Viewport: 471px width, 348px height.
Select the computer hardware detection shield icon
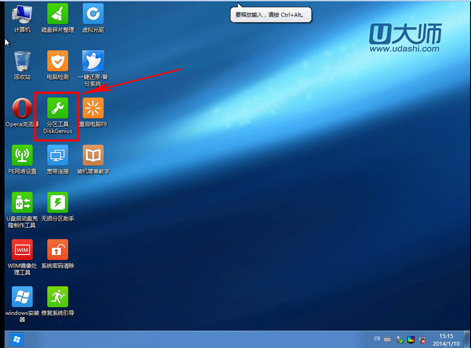point(58,61)
